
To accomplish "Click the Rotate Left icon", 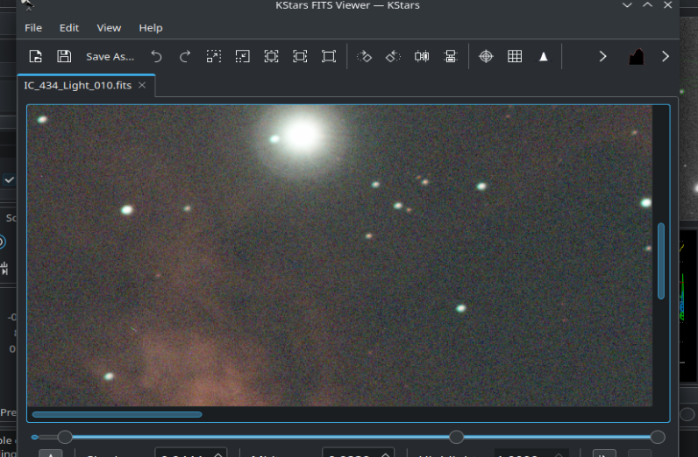I will 393,56.
